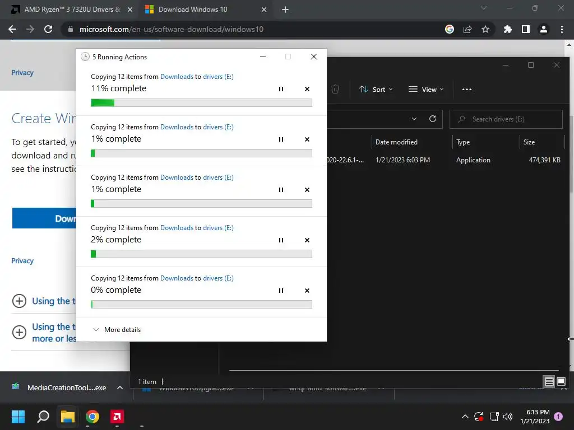This screenshot has height=430, width=574.
Task: Toggle Chrome side panel
Action: (x=526, y=29)
